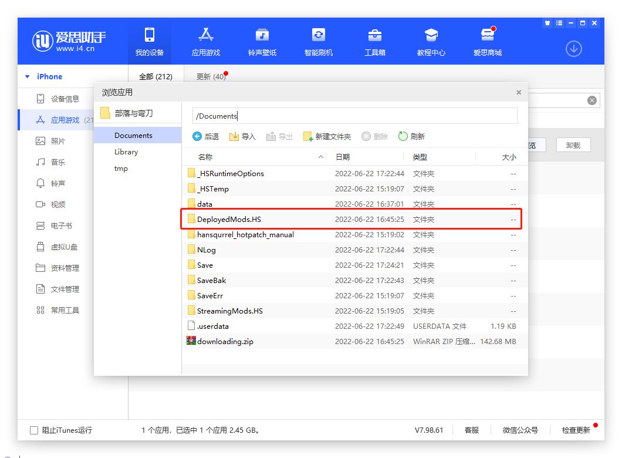Select the Save folder row
This screenshot has width=622, height=458.
point(354,265)
